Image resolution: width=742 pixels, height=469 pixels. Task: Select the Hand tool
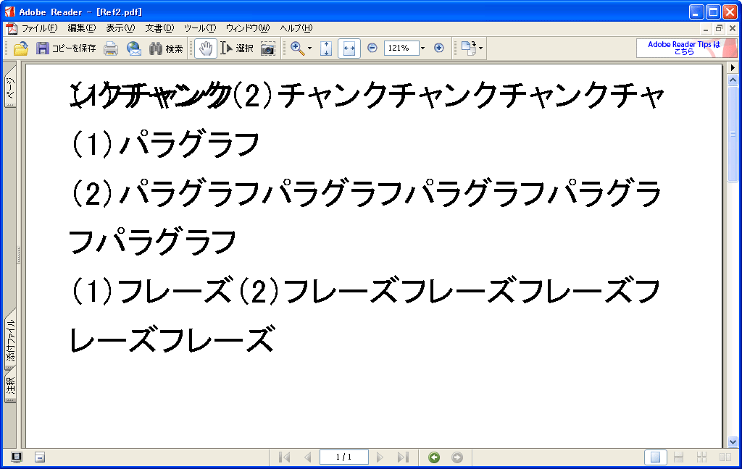(x=206, y=48)
